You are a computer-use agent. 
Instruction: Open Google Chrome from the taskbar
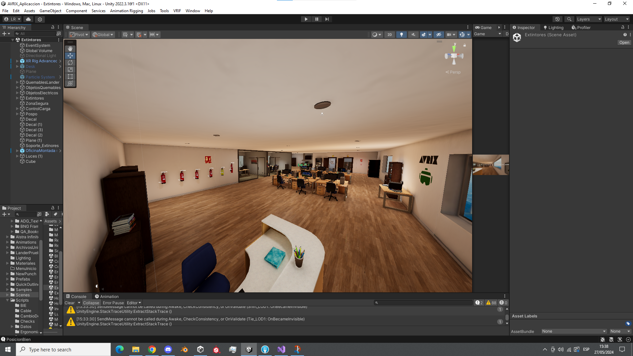152,349
